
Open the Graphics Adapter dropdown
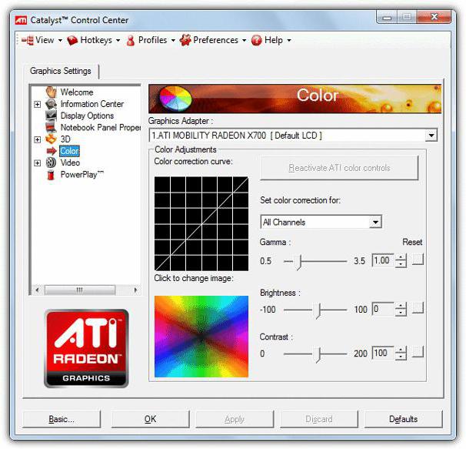431,136
